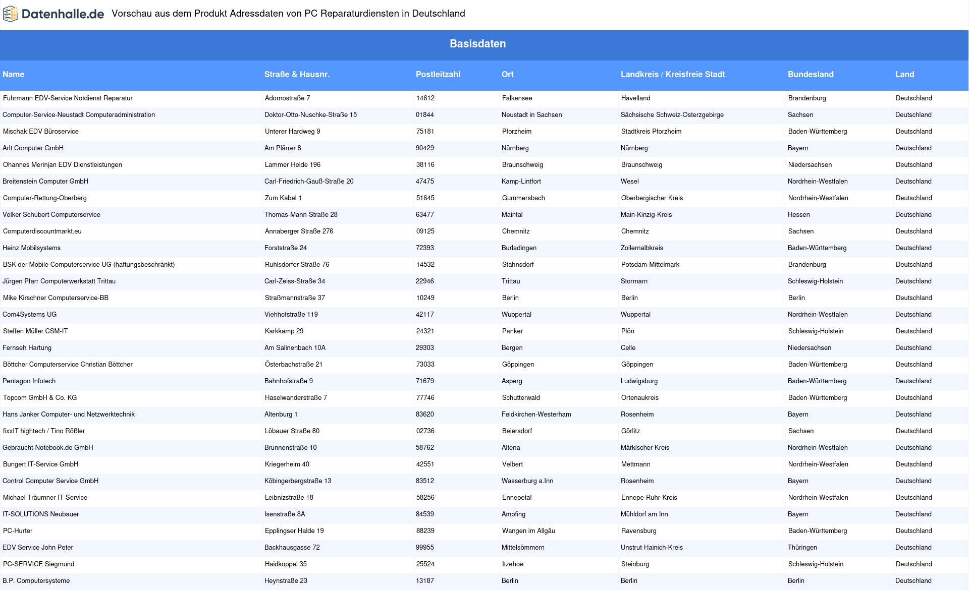Select Computer-Rettung-Oberberg name cell
The height and width of the screenshot is (590, 969).
pos(45,198)
